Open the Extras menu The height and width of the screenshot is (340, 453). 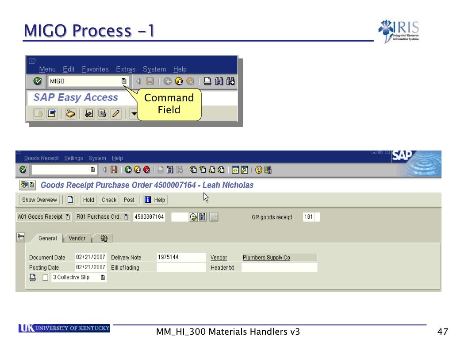point(126,70)
